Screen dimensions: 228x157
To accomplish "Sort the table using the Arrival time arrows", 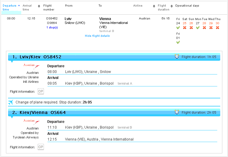I will click(x=39, y=6).
